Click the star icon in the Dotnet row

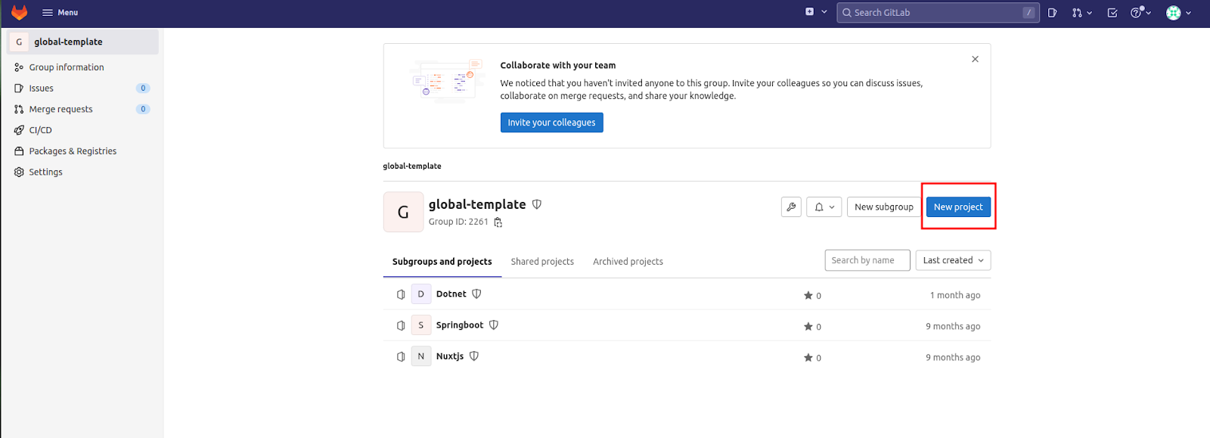tap(808, 296)
